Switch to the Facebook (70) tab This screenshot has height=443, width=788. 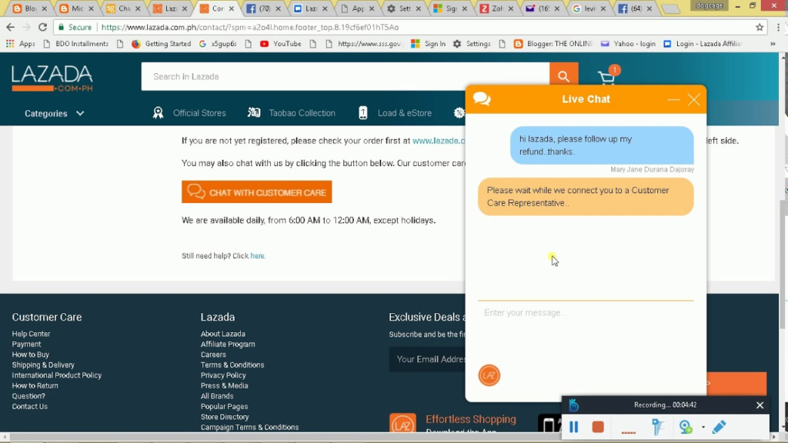point(263,8)
